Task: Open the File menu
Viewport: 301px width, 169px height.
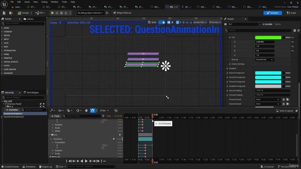Action: [x=12, y=2]
